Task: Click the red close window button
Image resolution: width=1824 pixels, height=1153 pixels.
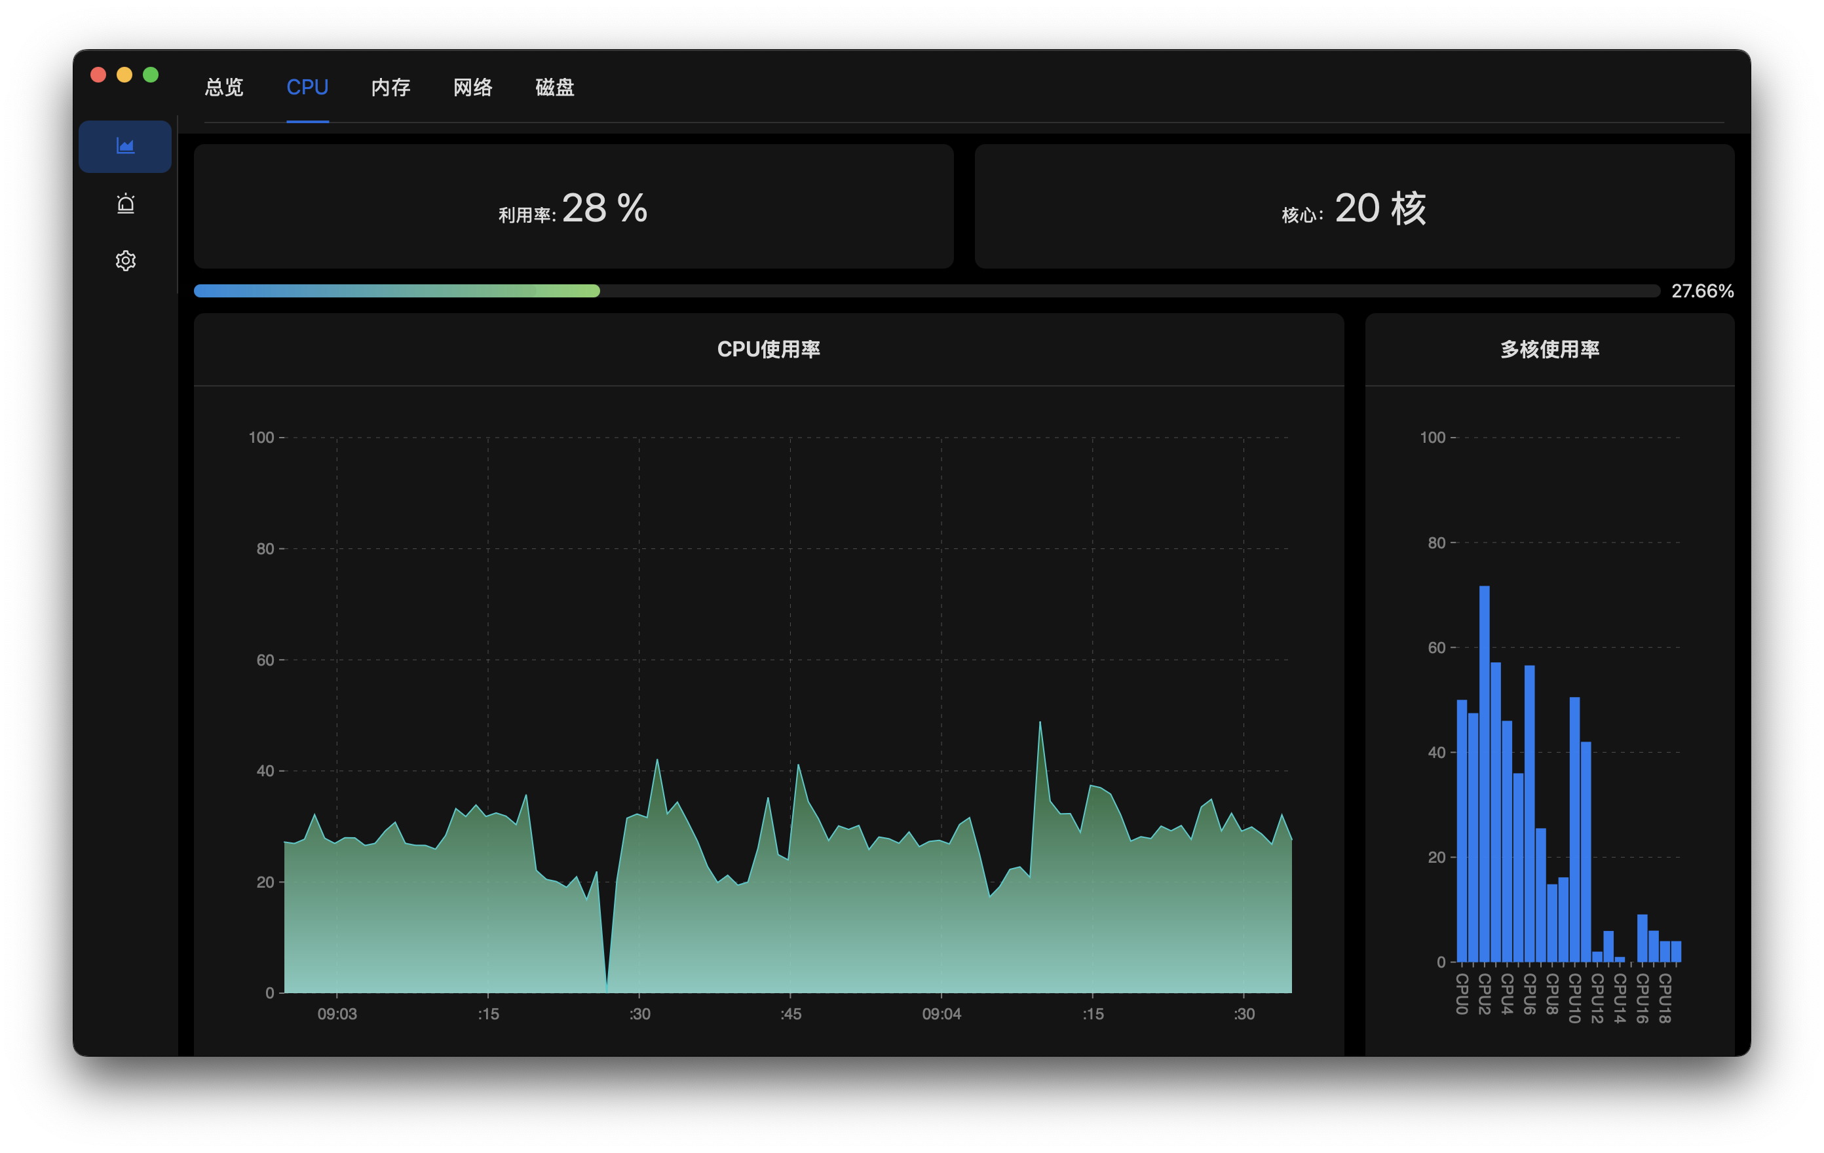Action: coord(98,75)
